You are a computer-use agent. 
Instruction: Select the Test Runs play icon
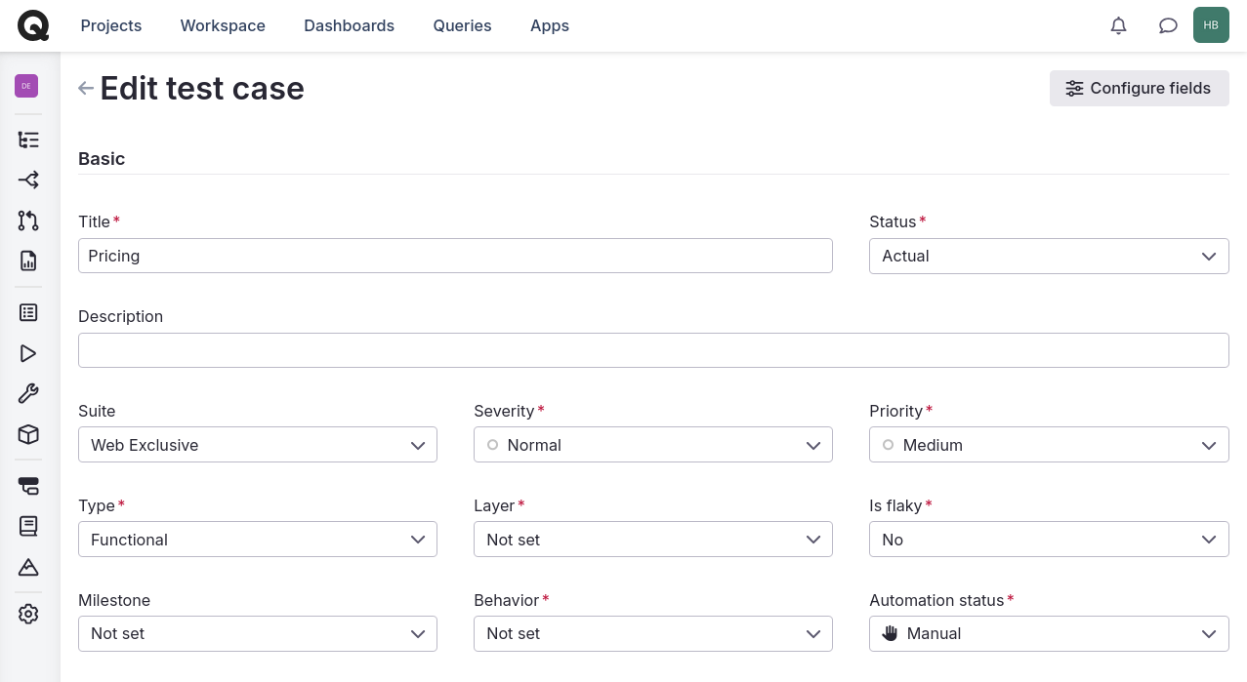(x=27, y=353)
